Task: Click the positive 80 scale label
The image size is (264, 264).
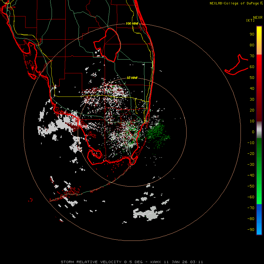Action: click(252, 45)
